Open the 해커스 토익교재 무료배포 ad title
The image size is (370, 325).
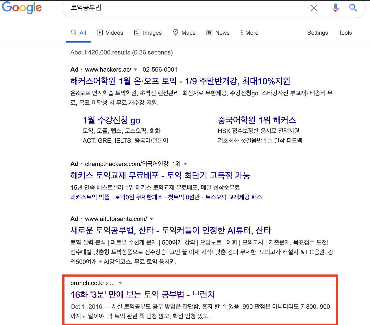click(x=160, y=175)
